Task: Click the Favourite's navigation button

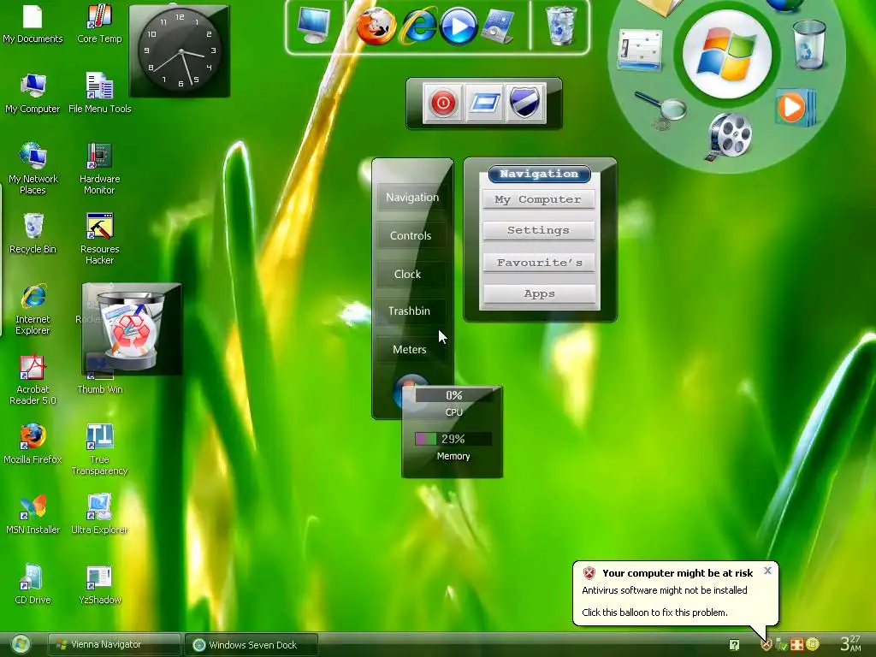Action: pyautogui.click(x=539, y=263)
